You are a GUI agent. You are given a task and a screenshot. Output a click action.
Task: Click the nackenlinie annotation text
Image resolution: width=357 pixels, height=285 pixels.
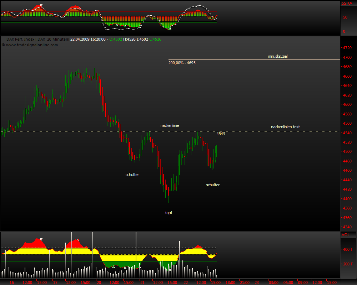point(170,125)
